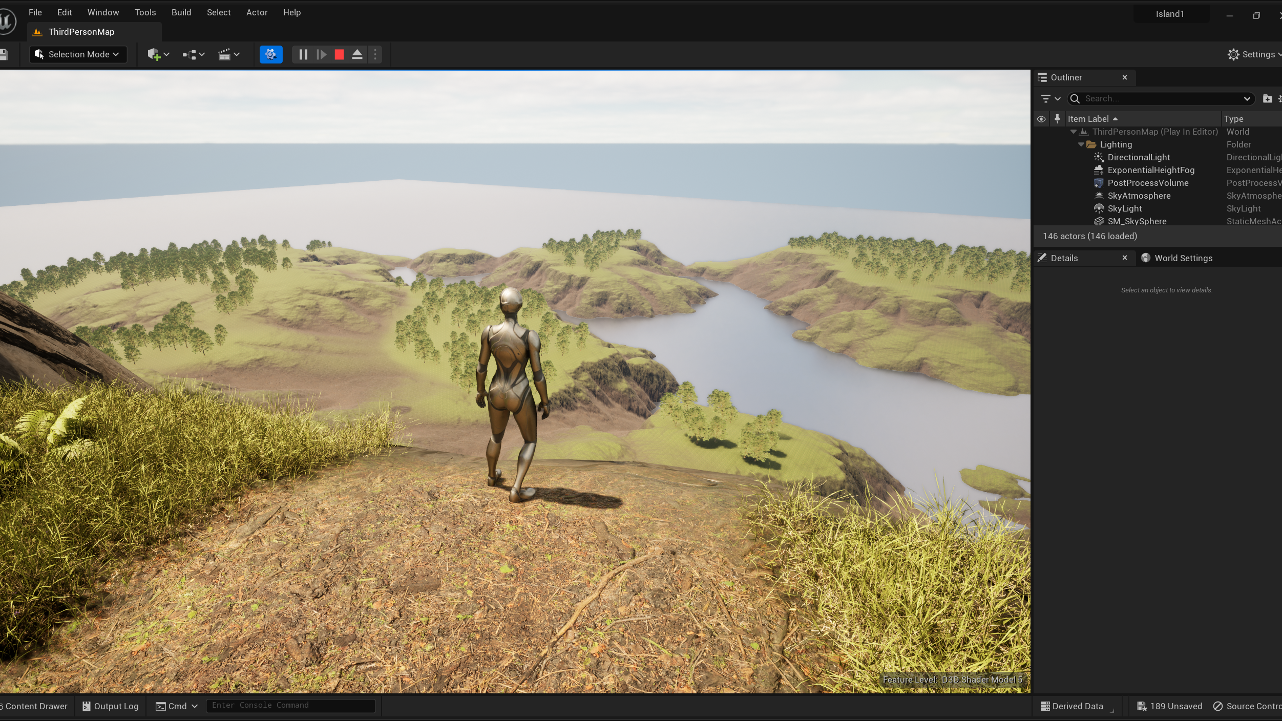
Task: Open the cinematics clapperboard dropdown
Action: click(228, 54)
